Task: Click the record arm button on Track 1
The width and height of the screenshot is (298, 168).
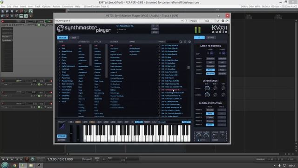Action: (x=3, y=21)
